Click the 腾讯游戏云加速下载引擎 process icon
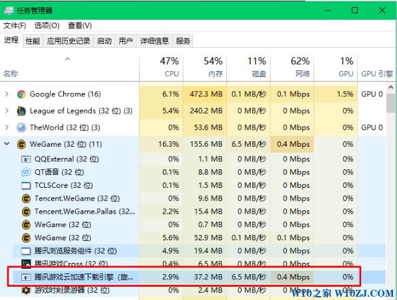397x300 pixels. click(26, 277)
